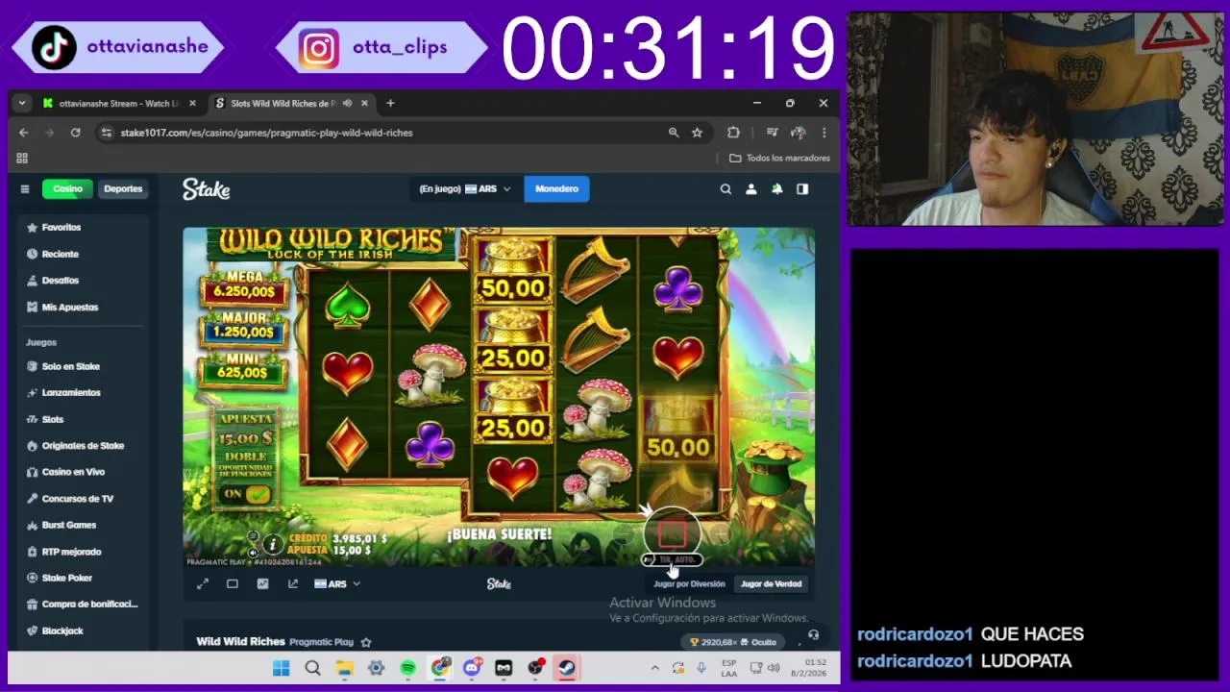Open Chrome media control icon
Screen dimensions: 1230x692
coord(772,133)
